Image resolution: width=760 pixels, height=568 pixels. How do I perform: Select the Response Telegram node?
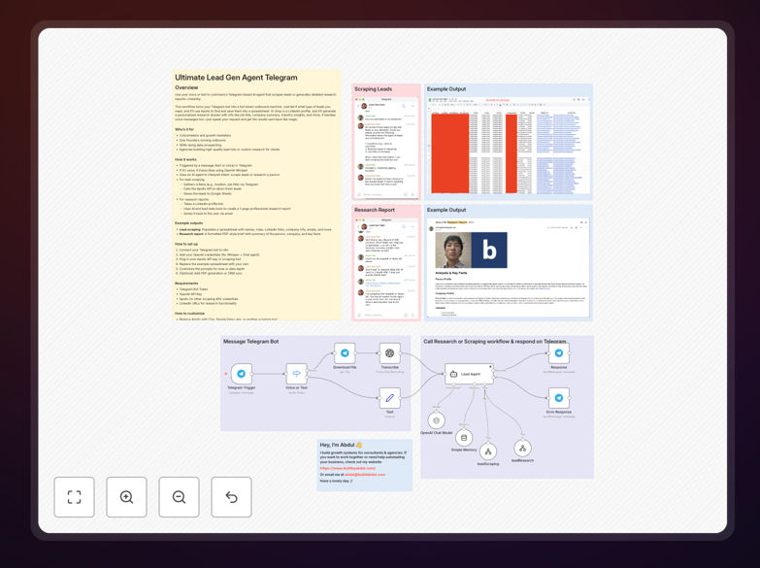559,353
